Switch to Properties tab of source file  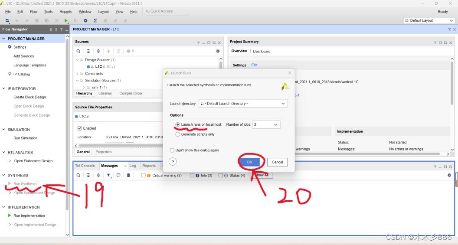point(103,152)
